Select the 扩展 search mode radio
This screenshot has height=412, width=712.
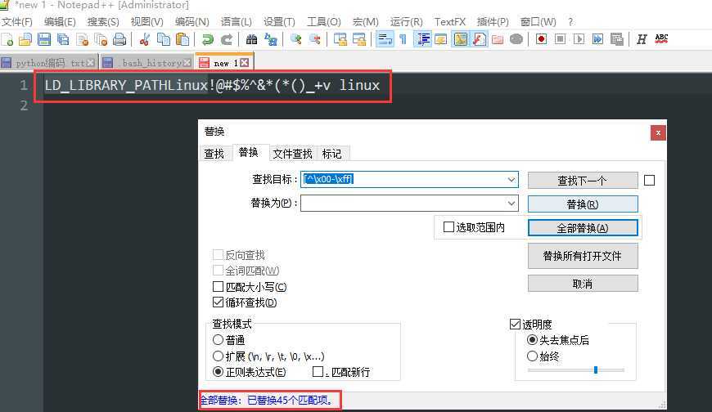click(x=218, y=356)
